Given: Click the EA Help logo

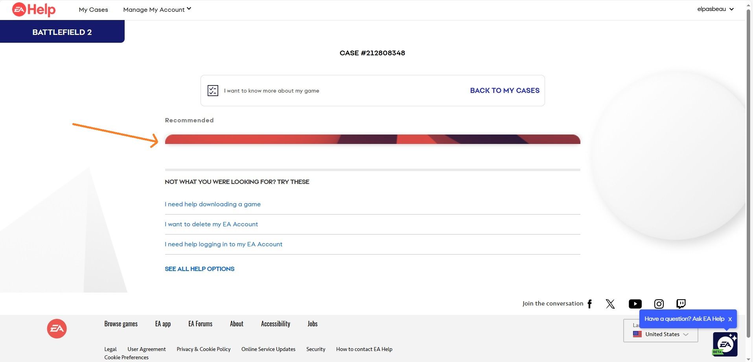Looking at the screenshot, I should [x=34, y=9].
